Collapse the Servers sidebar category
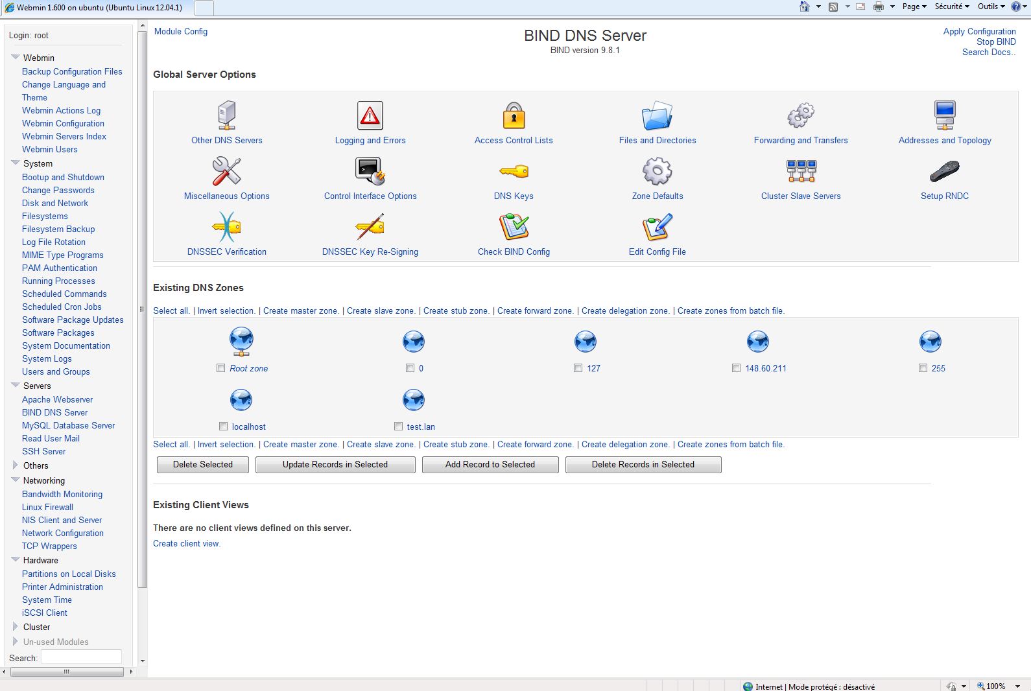 16,385
